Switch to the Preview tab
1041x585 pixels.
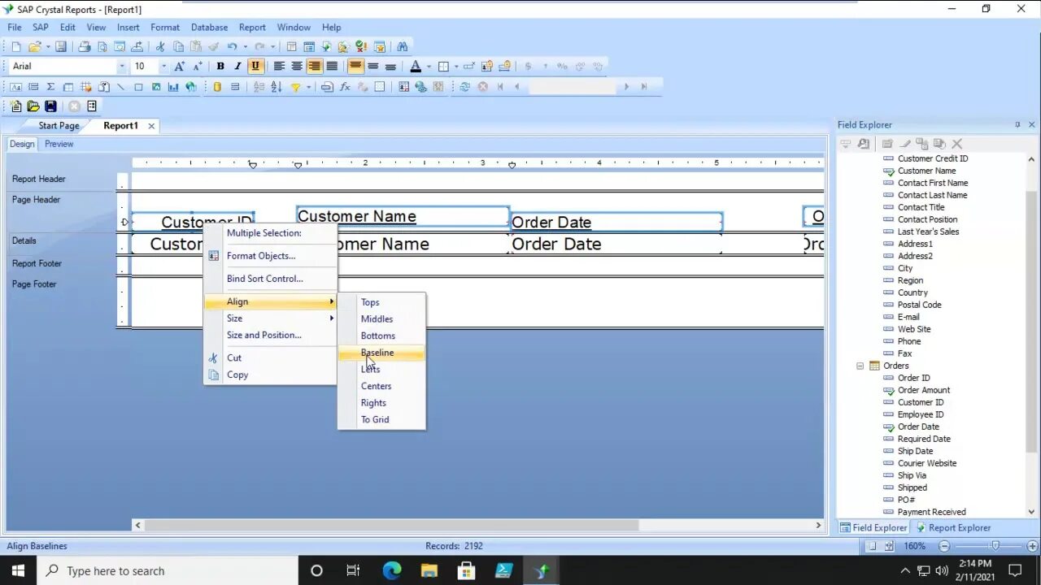coord(59,144)
